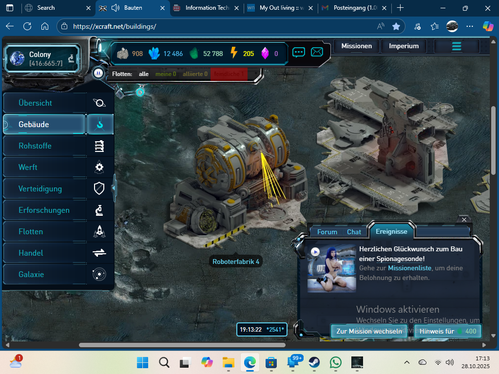
Task: Filter fleets by 'feindliche 1'
Action: (229, 74)
